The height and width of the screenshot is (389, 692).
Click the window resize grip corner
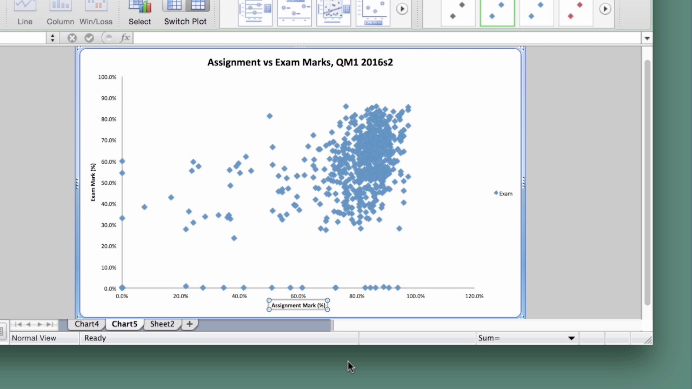[648, 340]
